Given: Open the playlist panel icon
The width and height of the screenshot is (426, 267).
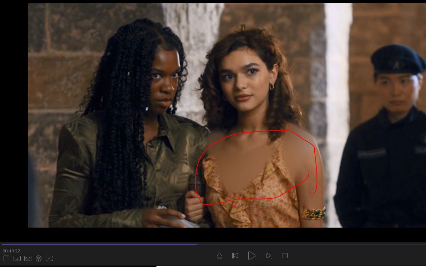Looking at the screenshot, I should click(x=6, y=258).
